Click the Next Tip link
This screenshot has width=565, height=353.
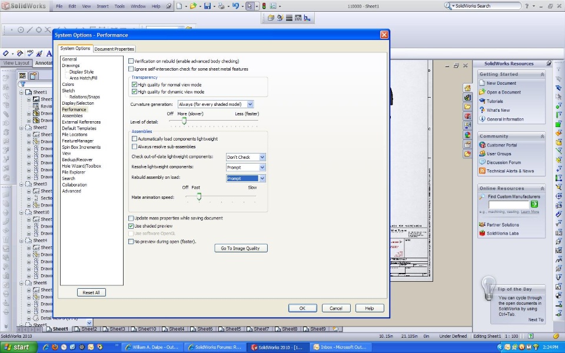coord(536,320)
